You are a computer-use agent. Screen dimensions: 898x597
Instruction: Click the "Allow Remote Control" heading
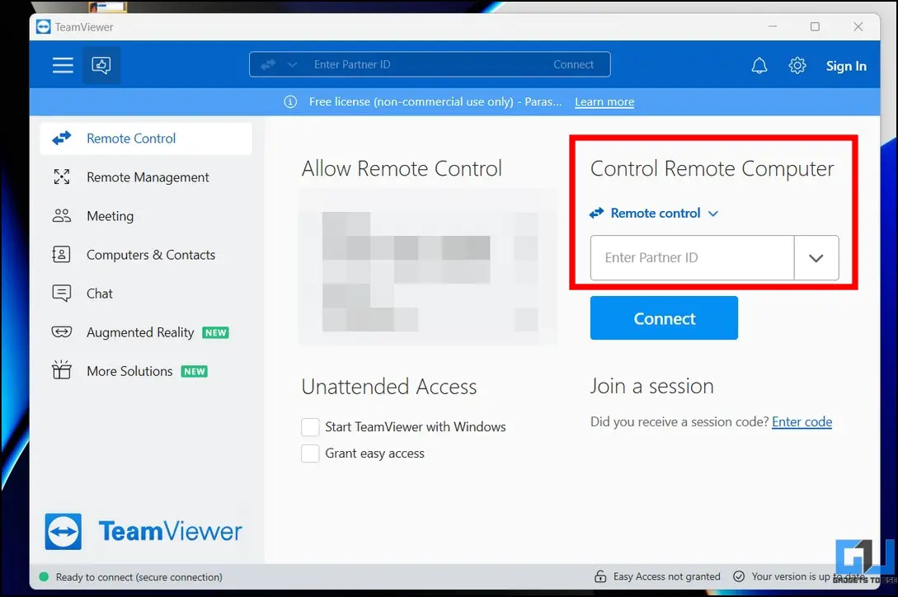(402, 168)
